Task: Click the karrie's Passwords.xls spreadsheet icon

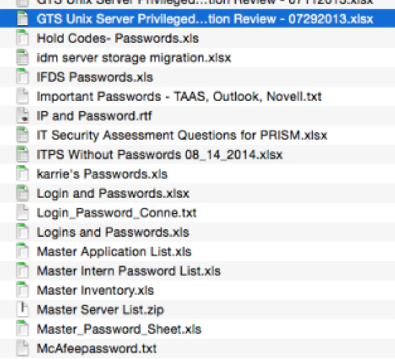Action: pos(22,174)
